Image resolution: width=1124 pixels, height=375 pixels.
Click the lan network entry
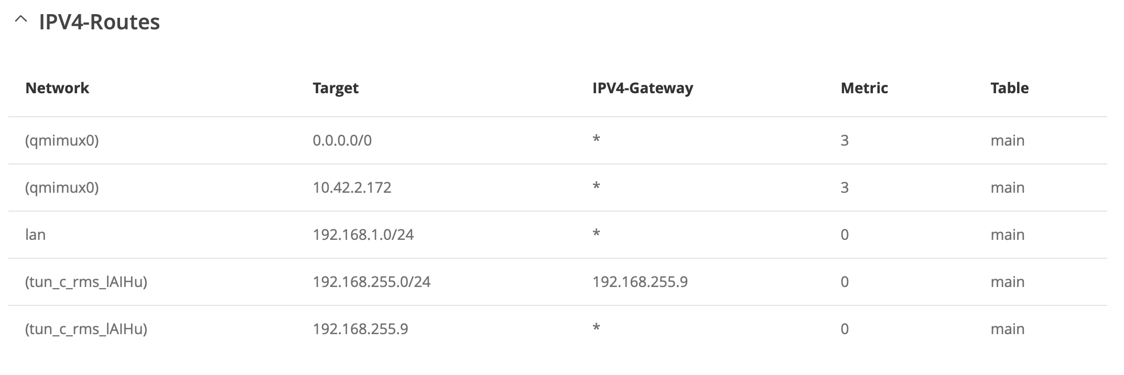pos(35,235)
